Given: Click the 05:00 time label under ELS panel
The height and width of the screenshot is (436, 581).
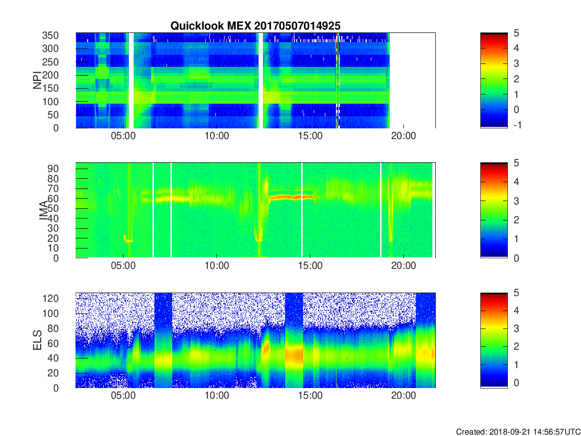Looking at the screenshot, I should tap(123, 396).
